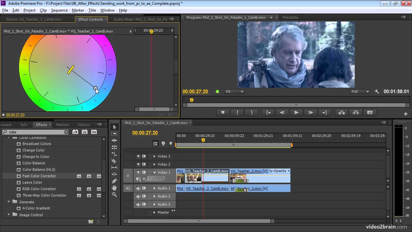The width and height of the screenshot is (412, 232).
Task: Go to Out point
Action: (x=324, y=112)
